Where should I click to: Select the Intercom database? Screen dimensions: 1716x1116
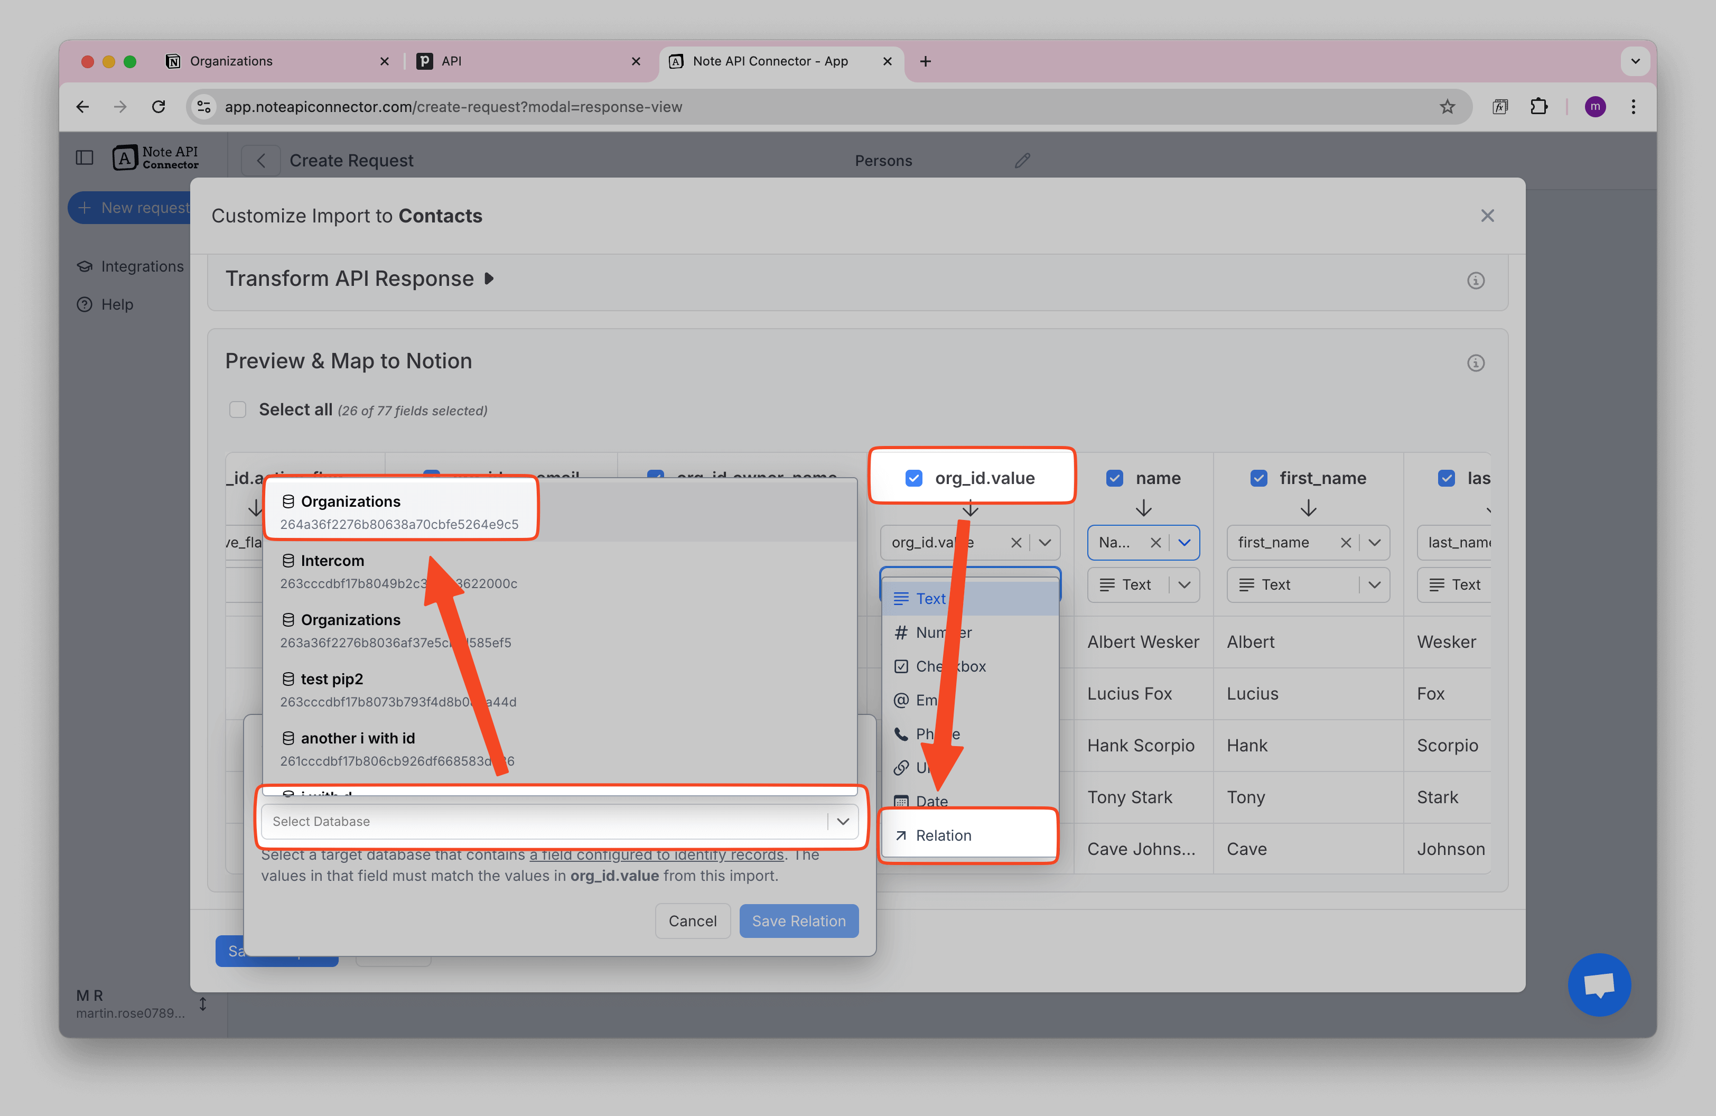click(559, 571)
